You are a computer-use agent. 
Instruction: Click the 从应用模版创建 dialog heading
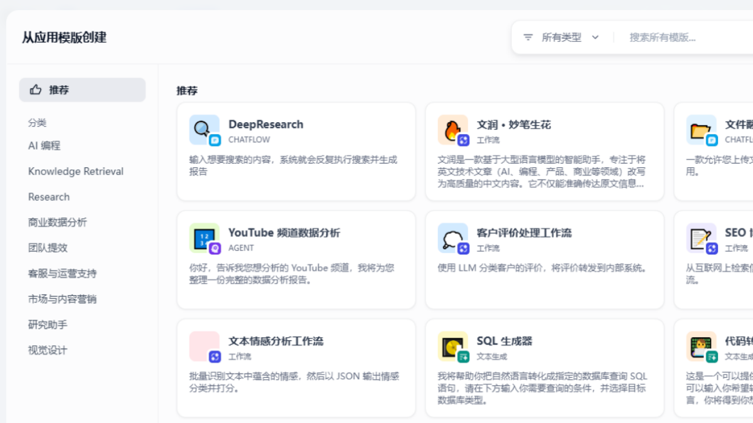pos(64,38)
